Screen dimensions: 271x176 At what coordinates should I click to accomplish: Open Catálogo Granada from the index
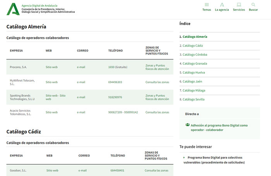point(194,63)
